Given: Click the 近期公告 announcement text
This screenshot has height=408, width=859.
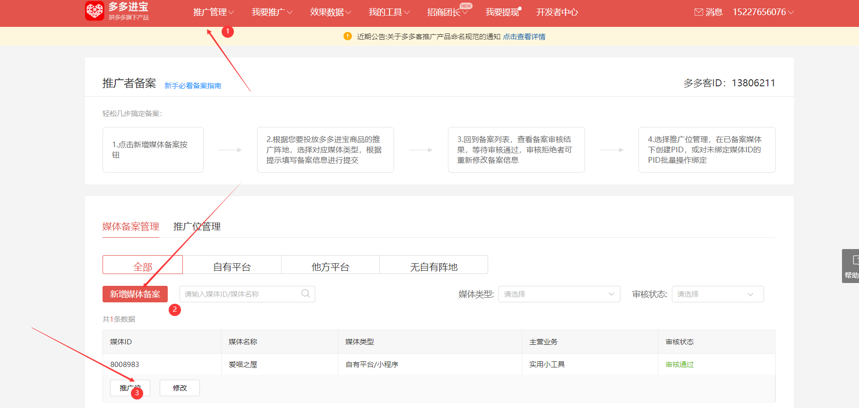Looking at the screenshot, I should pos(429,36).
